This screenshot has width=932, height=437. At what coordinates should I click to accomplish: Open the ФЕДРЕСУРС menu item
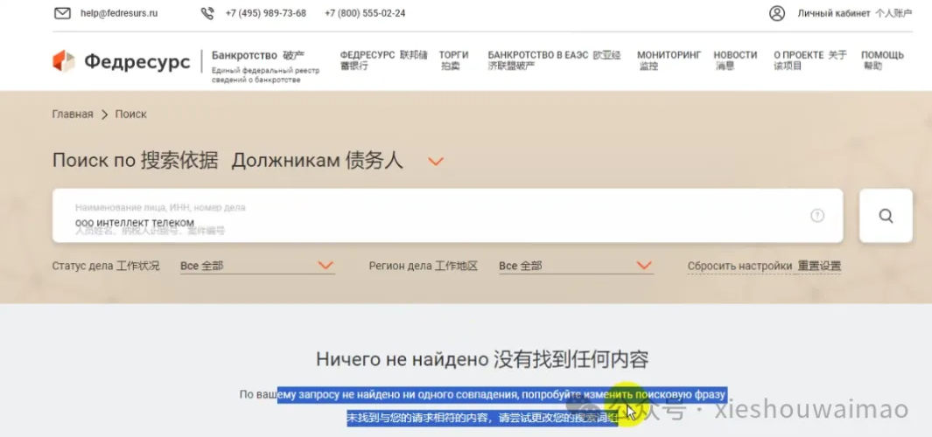coord(383,60)
